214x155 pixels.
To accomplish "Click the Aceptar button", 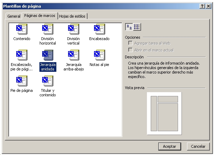I will tap(170, 146).
